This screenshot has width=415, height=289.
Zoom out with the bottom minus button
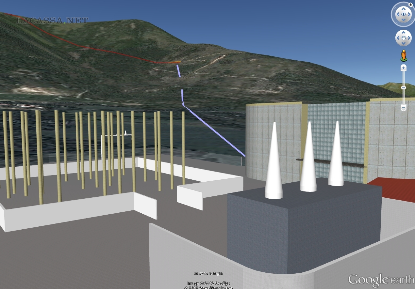point(404,107)
